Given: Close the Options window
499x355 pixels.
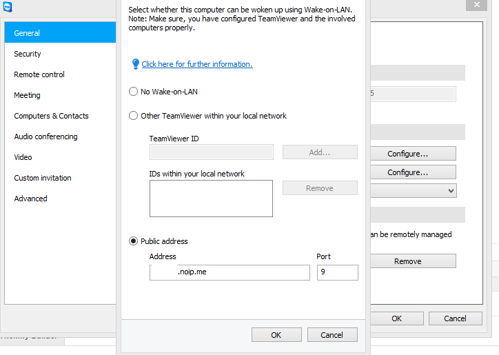Looking at the screenshot, I should (x=476, y=5).
